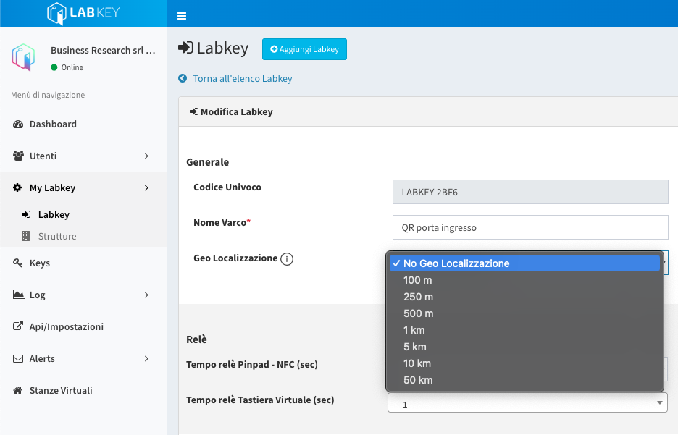Click the Business Research company avatar
This screenshot has width=678, height=435.
(23, 57)
